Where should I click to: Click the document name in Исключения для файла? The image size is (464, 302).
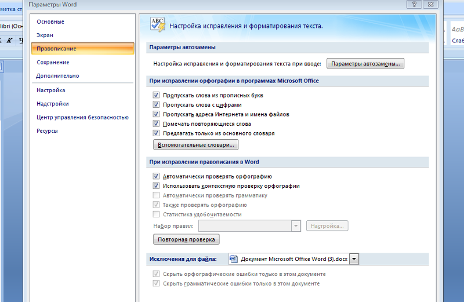click(x=294, y=259)
